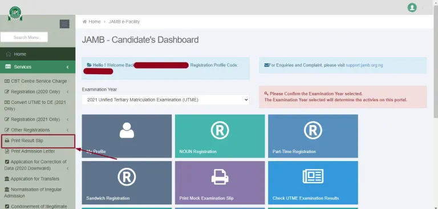The height and width of the screenshot is (209, 438).
Task: Open the support.jamb.org.ng link
Action: tap(364, 65)
